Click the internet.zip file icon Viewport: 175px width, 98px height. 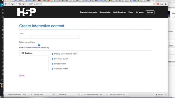coord(57,94)
